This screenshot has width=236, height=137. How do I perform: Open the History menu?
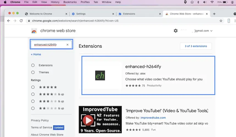(55, 2)
